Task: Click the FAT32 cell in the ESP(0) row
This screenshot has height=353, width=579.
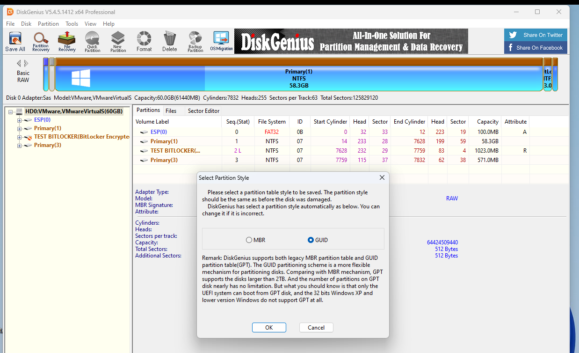Action: point(272,132)
